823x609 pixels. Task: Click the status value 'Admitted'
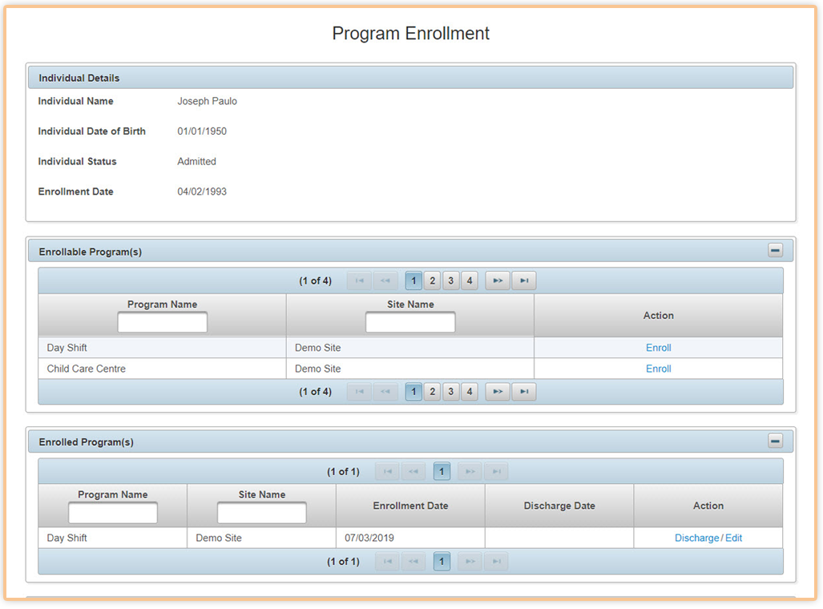(196, 161)
